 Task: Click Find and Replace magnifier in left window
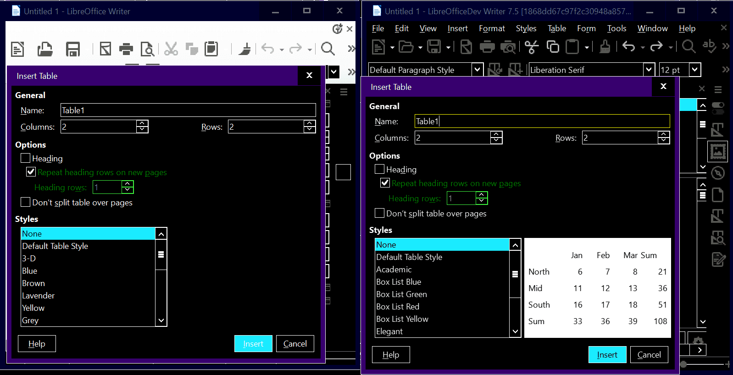pyautogui.click(x=328, y=49)
